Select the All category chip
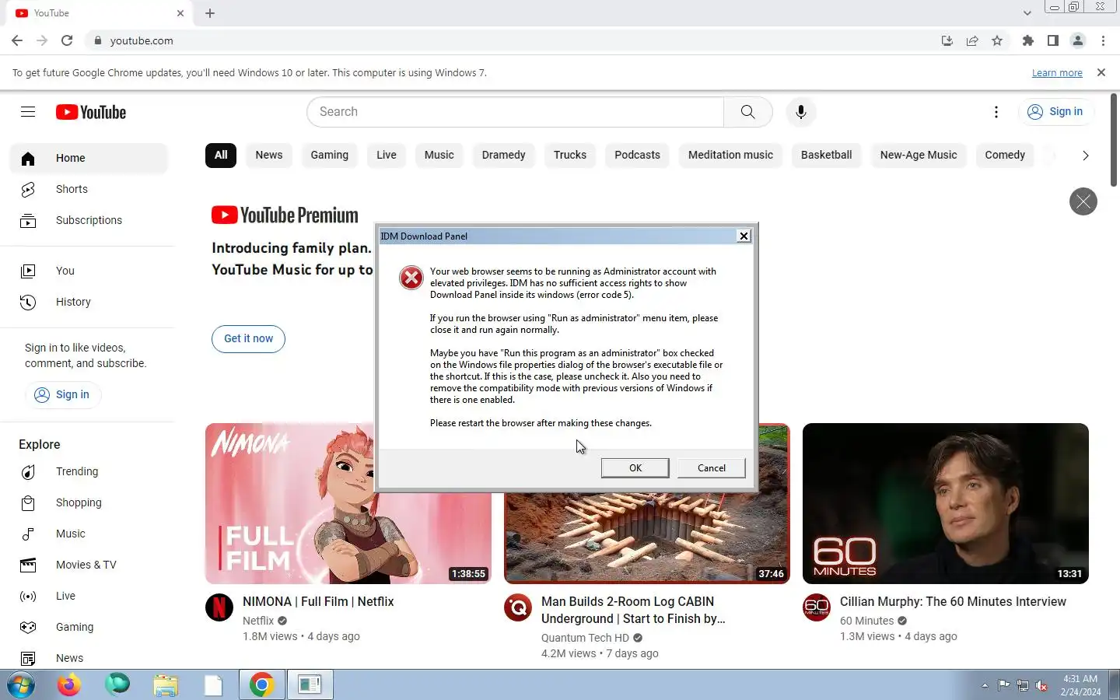Screen dimensions: 1120x700 point(221,155)
